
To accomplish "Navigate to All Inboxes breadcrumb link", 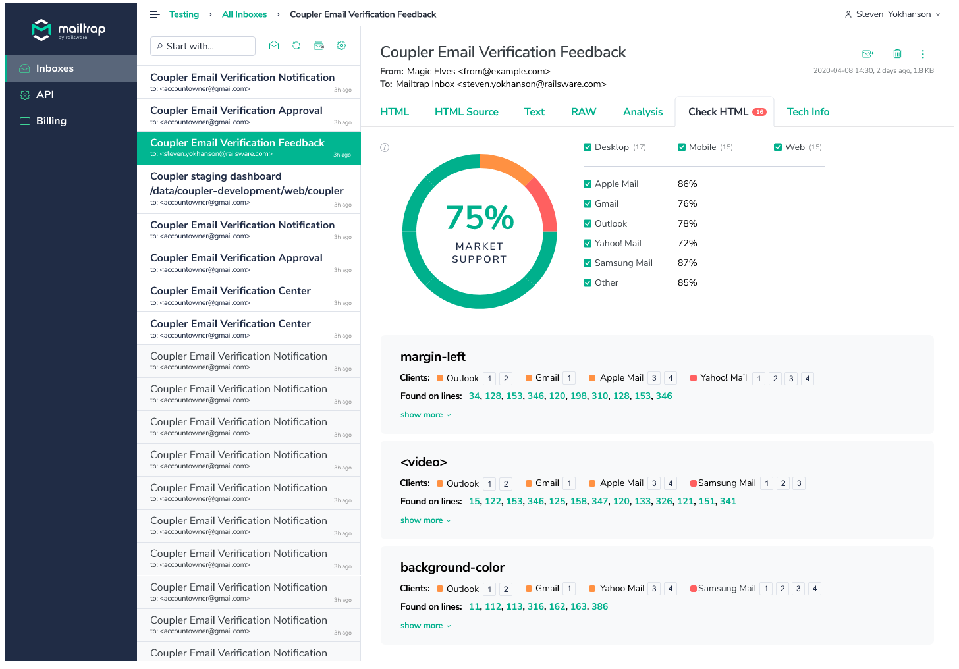I will [x=244, y=14].
